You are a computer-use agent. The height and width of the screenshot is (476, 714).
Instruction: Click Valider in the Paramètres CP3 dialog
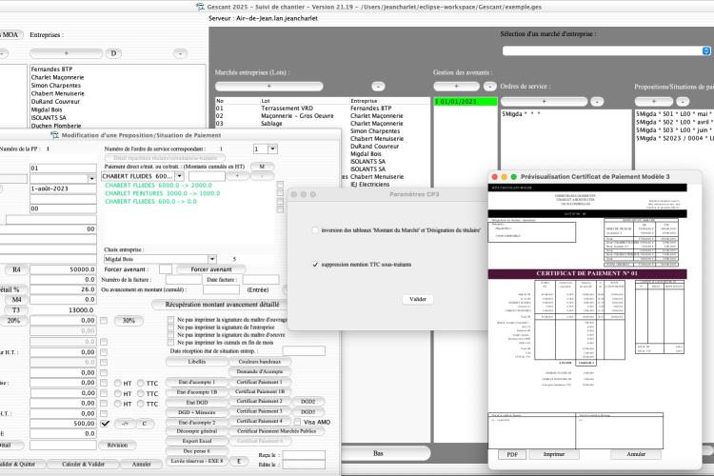tap(418, 299)
